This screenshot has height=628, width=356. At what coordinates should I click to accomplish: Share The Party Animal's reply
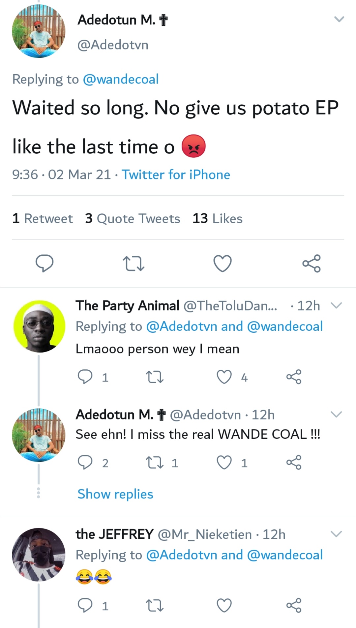[x=294, y=377]
